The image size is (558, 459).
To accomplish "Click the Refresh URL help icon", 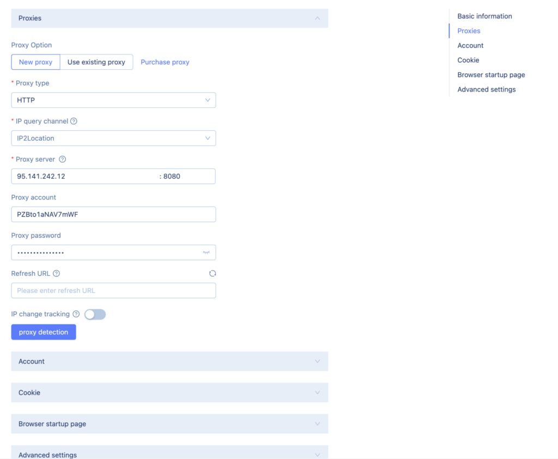I will (x=56, y=274).
